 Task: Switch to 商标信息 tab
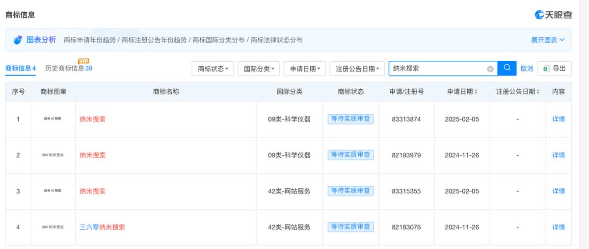pyautogui.click(x=20, y=68)
